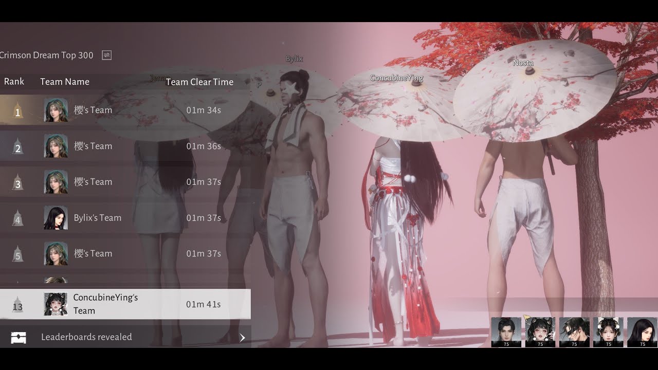
Task: Open the avatar beside ConcubineYing's Team
Action: (56, 304)
